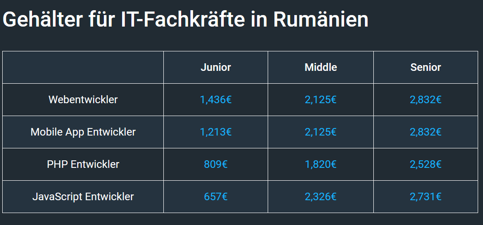Select the 1,820€ salary value
Screen dimensions: 483x225
point(321,164)
